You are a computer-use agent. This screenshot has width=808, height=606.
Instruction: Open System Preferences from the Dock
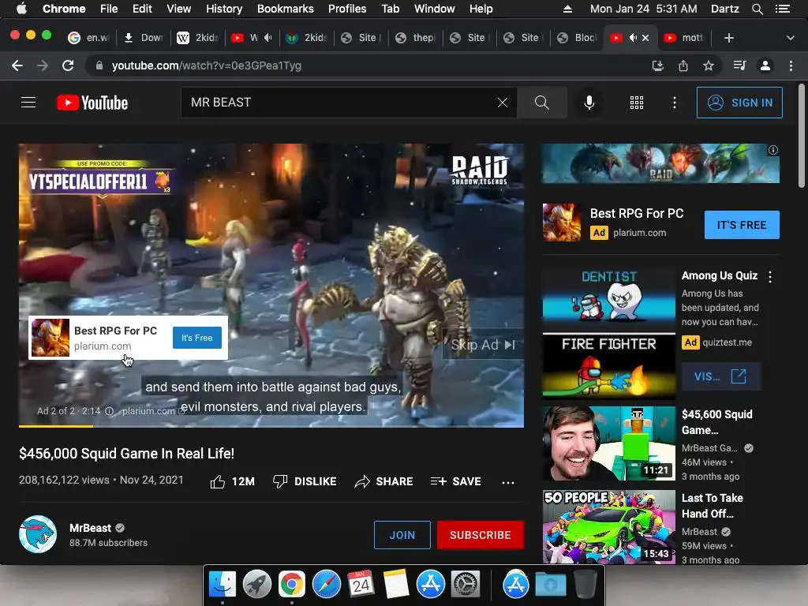466,585
